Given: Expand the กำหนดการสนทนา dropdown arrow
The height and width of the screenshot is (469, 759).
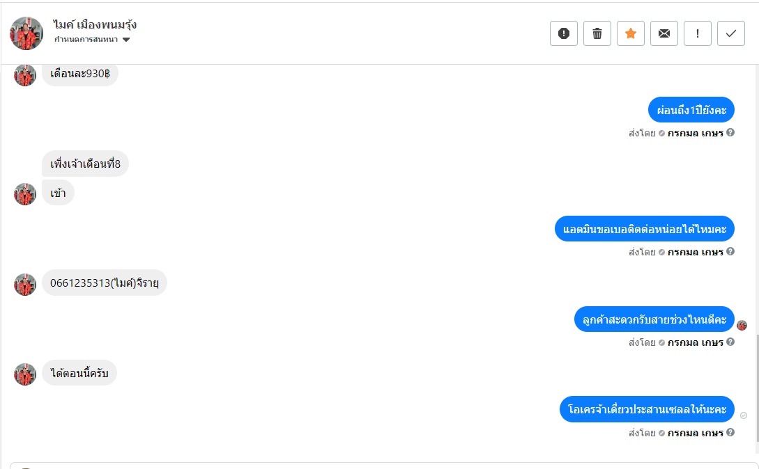Looking at the screenshot, I should (x=126, y=40).
